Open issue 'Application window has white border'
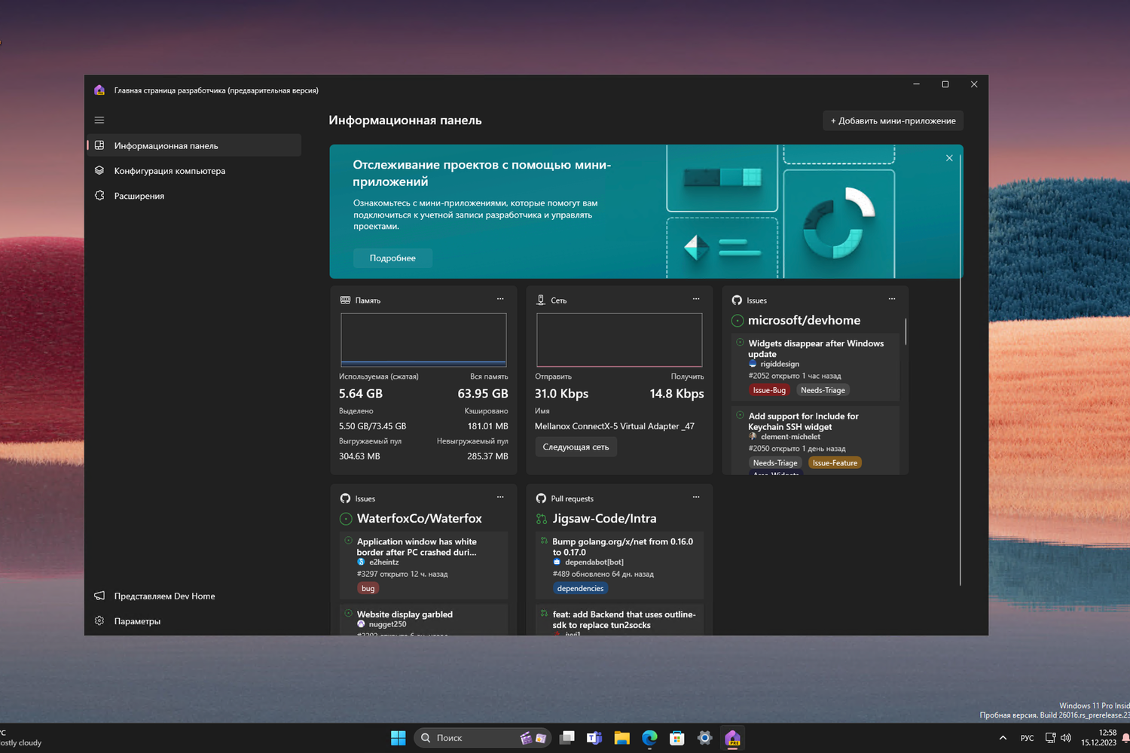 tap(417, 547)
